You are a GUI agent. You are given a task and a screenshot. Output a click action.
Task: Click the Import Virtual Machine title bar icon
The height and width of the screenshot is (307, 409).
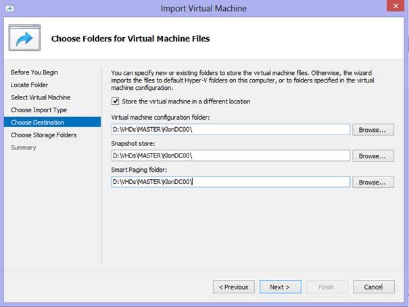point(9,8)
